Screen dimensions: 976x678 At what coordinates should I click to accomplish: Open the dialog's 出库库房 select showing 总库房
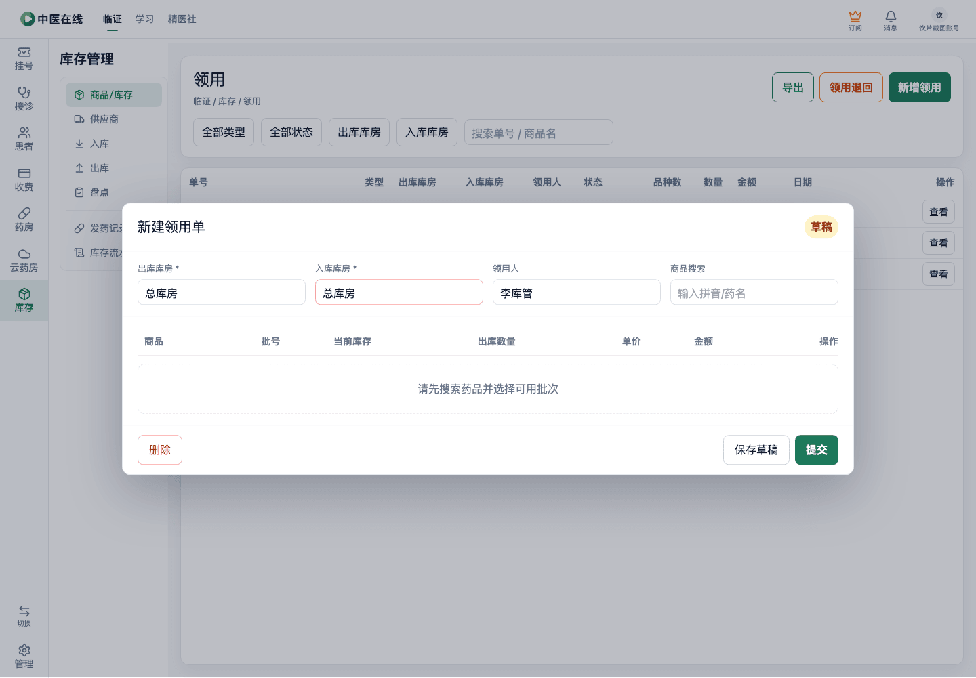pos(222,293)
